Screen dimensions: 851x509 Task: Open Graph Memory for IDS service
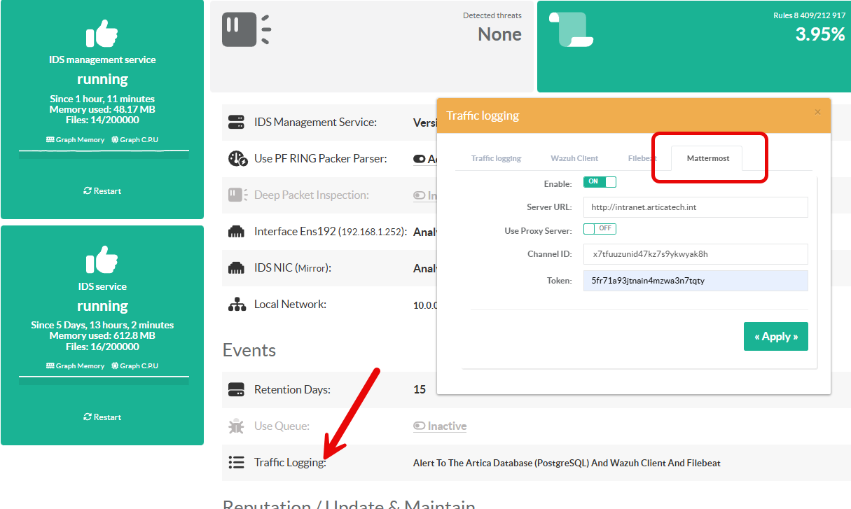click(75, 366)
